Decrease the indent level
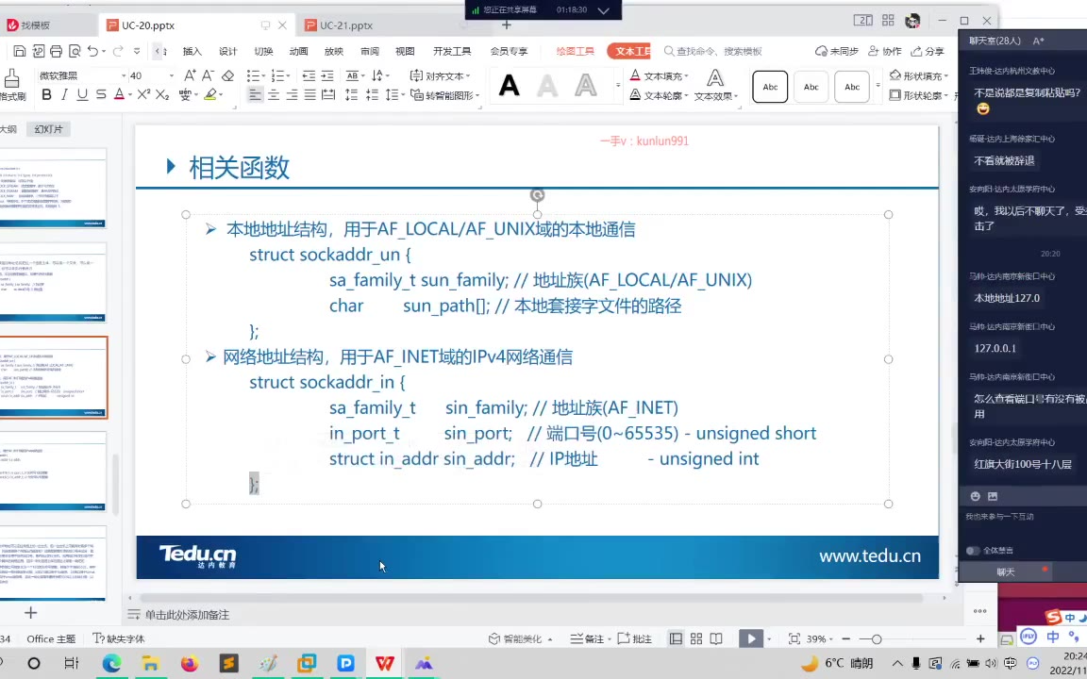 (x=309, y=75)
